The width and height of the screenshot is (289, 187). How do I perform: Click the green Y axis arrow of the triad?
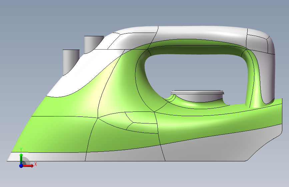21,158
